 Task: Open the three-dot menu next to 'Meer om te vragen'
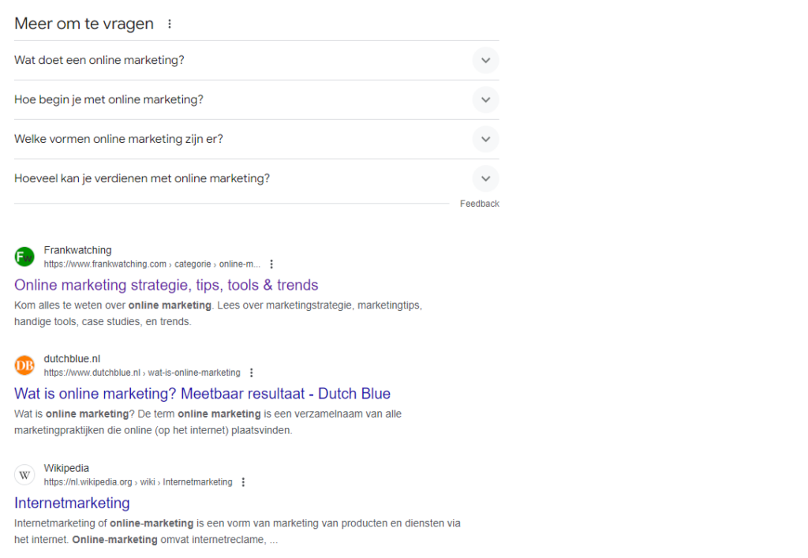[x=170, y=24]
